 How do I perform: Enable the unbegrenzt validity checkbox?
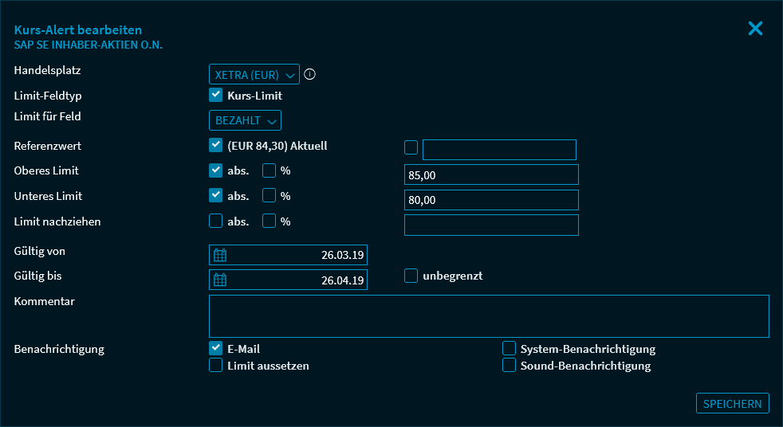[411, 276]
